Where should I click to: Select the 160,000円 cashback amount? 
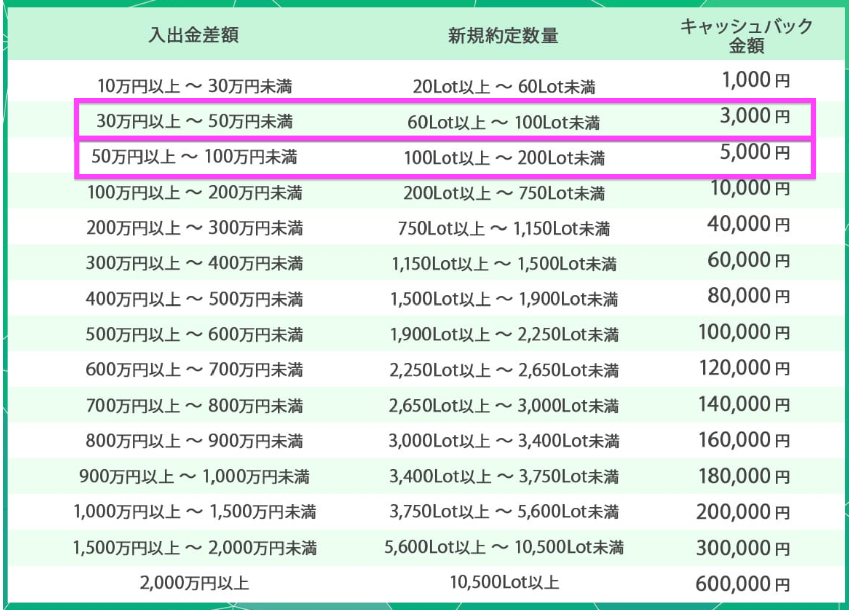pyautogui.click(x=744, y=440)
